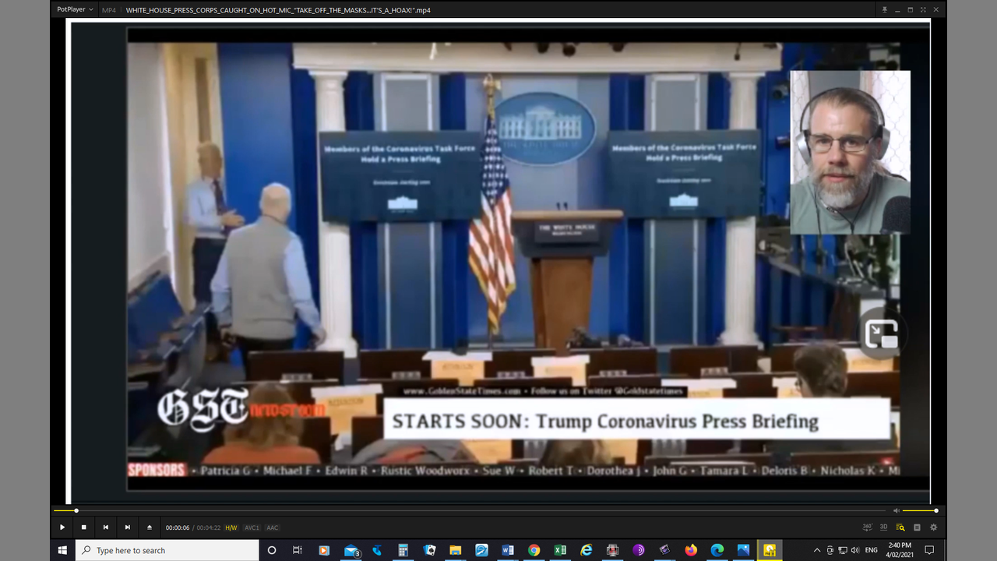This screenshot has height=561, width=997.
Task: Skip to the next track
Action: [x=128, y=527]
